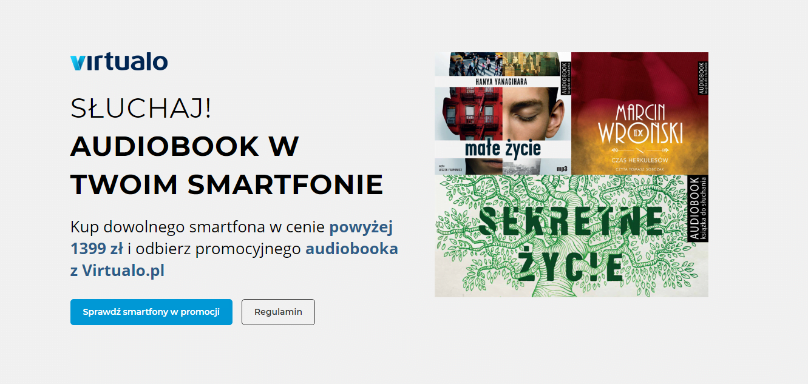This screenshot has height=384, width=808.
Task: Click the AUDIOBOOK label on 'Sekretne życie' cover
Action: pos(698,208)
